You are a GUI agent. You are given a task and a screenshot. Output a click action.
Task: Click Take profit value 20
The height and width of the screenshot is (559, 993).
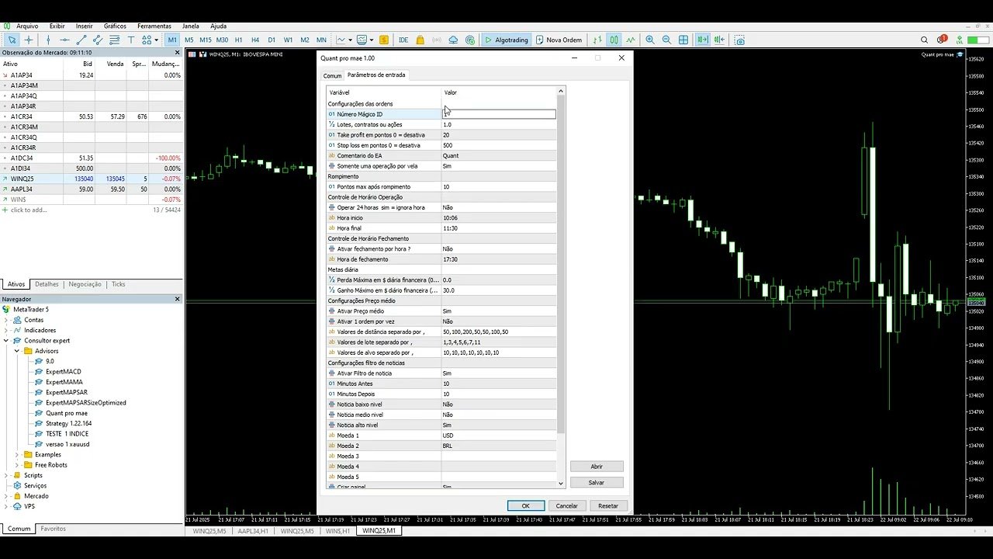click(x=499, y=134)
